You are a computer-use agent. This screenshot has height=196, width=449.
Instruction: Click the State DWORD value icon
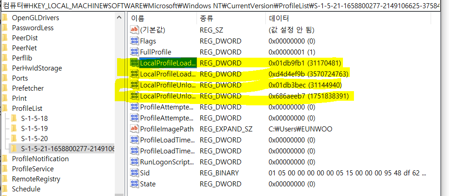pyautogui.click(x=135, y=184)
